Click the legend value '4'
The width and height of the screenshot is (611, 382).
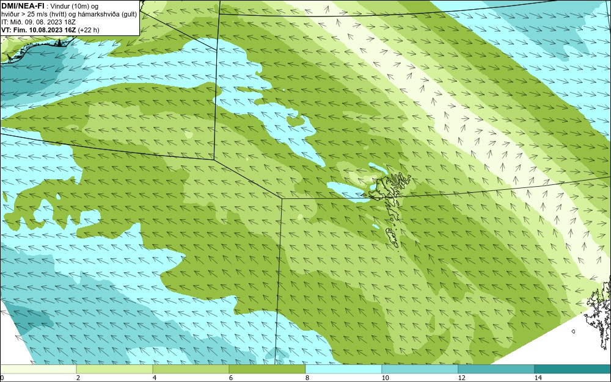[155, 378]
